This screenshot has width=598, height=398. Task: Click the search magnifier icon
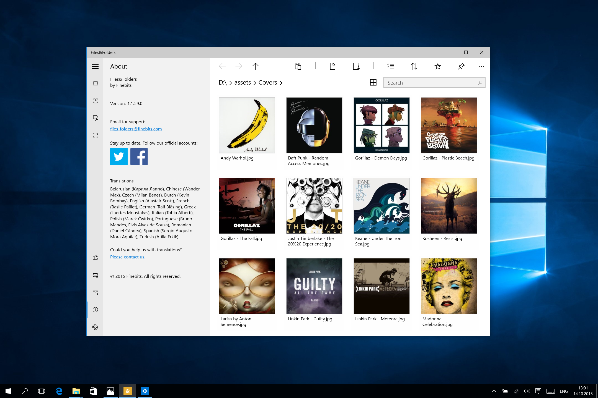[480, 83]
